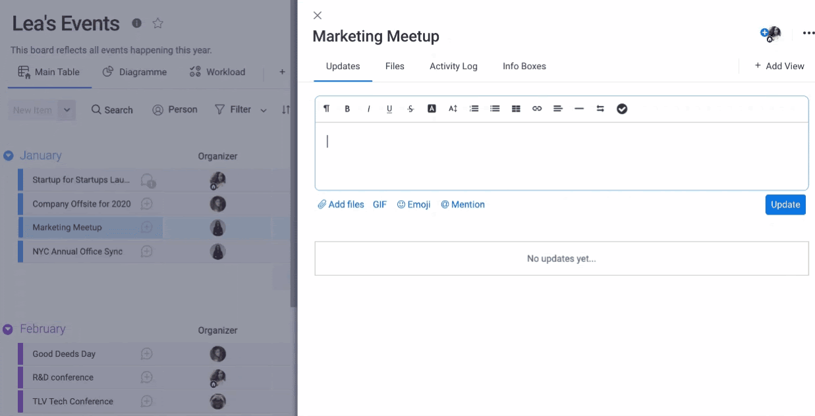
Task: Apply strikethrough formatting to text
Action: coord(410,109)
